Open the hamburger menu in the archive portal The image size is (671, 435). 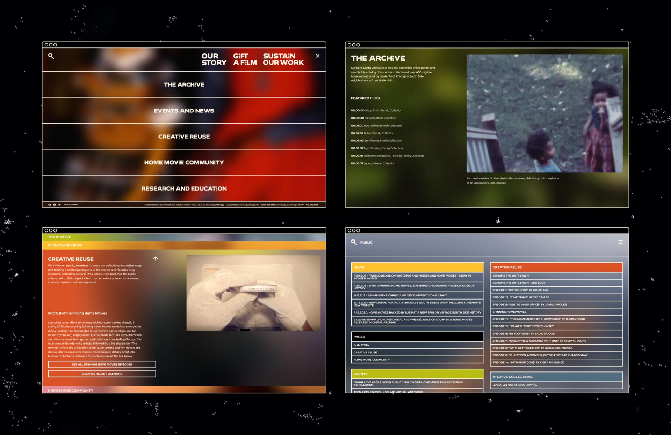pos(621,241)
